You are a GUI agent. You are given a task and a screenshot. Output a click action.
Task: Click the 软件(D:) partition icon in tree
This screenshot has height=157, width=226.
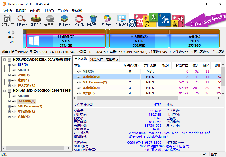(x=14, y=75)
